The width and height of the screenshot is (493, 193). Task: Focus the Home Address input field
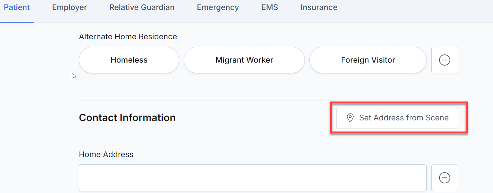pyautogui.click(x=253, y=178)
